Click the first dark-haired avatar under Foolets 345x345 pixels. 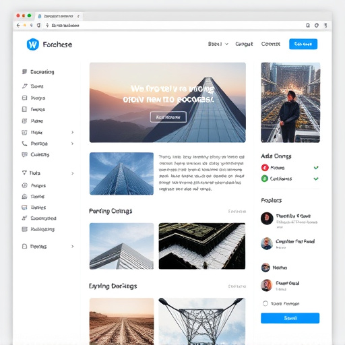(267, 218)
